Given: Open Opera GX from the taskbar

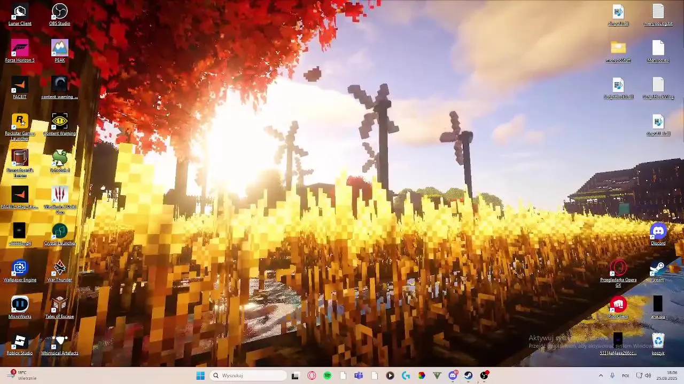Looking at the screenshot, I should click(312, 375).
